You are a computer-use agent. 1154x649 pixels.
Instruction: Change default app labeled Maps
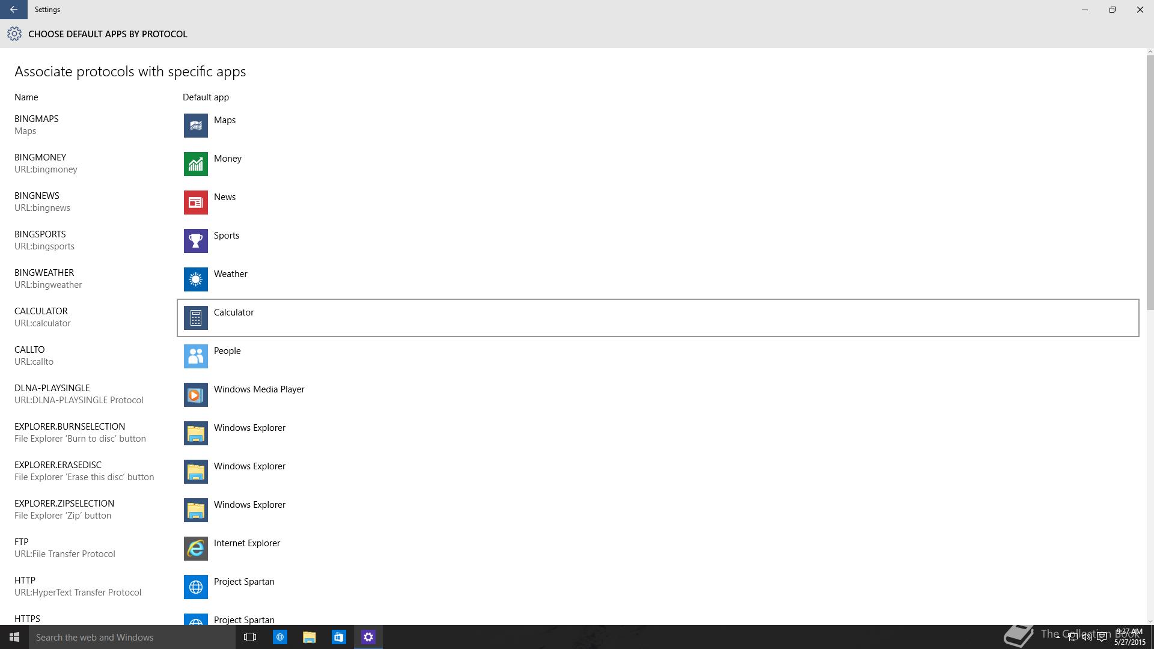tap(224, 120)
